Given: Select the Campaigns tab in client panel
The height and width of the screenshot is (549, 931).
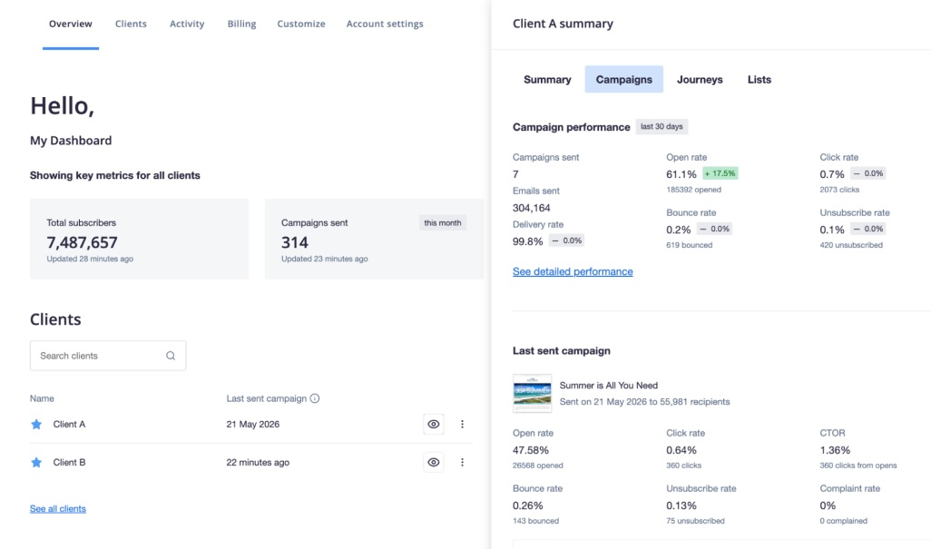Looking at the screenshot, I should (624, 80).
